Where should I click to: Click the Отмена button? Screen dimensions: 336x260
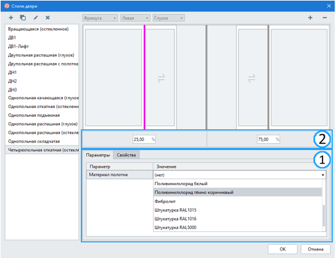[x=316, y=249]
